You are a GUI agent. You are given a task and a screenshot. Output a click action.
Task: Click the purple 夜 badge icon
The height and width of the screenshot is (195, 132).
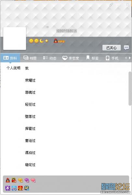pos(8,188)
